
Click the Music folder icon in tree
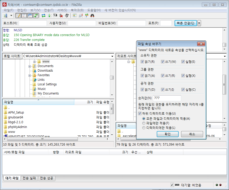[34, 89]
